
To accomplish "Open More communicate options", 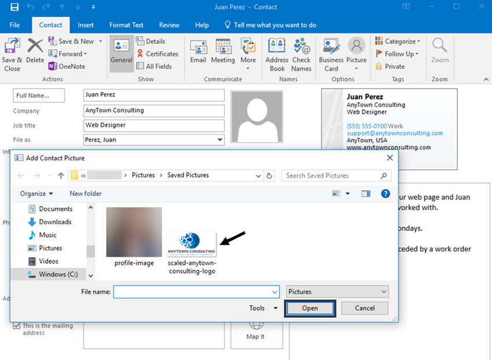I will pyautogui.click(x=248, y=54).
